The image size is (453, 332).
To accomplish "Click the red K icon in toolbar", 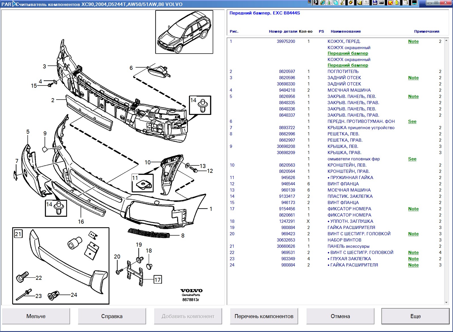I will [390, 3].
